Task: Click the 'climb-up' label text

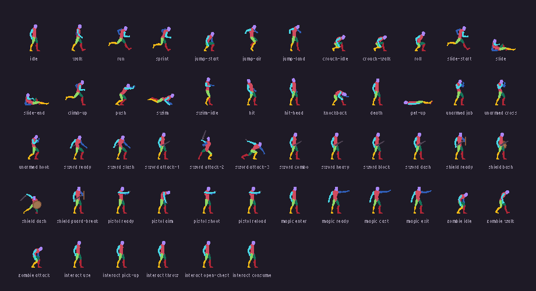Action: click(77, 113)
